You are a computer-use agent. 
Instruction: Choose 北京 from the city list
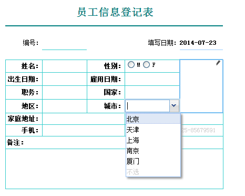(x=153, y=119)
